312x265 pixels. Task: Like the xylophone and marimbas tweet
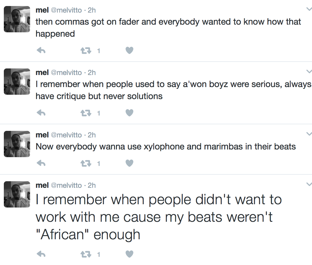(129, 163)
